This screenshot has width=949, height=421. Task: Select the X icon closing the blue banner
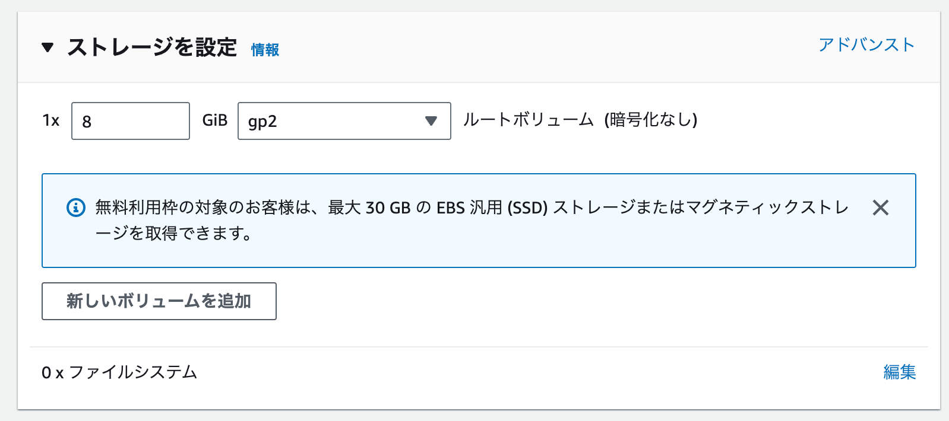881,208
